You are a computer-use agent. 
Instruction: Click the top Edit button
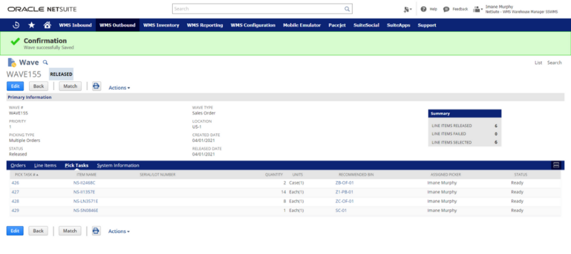pos(15,86)
